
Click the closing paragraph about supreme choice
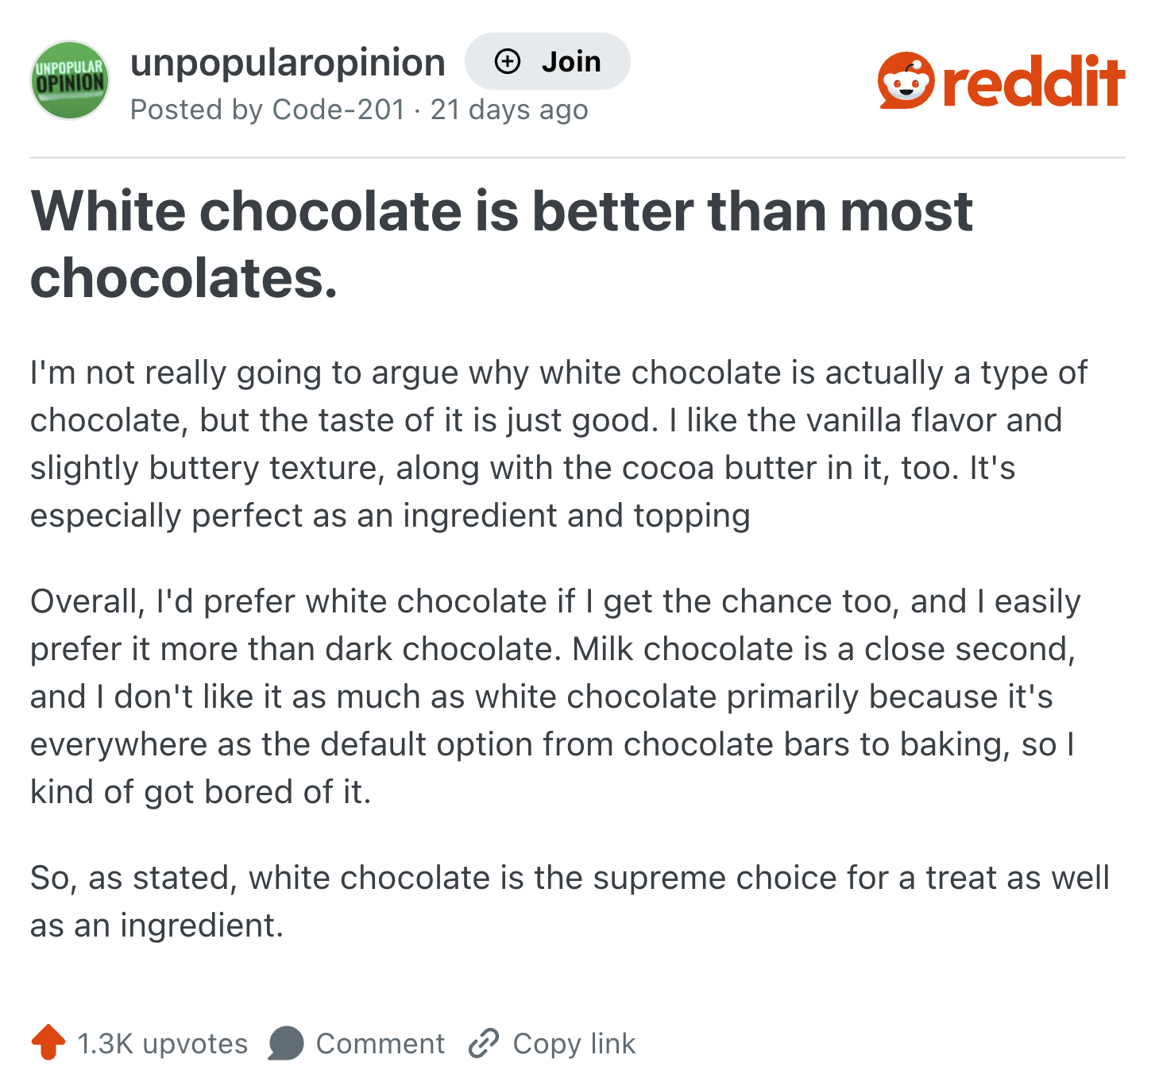pyautogui.click(x=570, y=902)
